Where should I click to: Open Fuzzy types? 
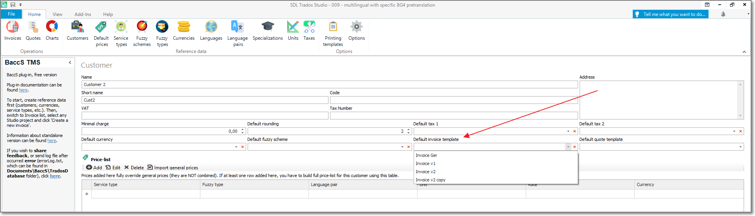pyautogui.click(x=162, y=34)
